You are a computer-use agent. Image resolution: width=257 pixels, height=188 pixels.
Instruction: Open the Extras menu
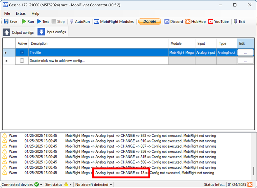click(x=21, y=13)
